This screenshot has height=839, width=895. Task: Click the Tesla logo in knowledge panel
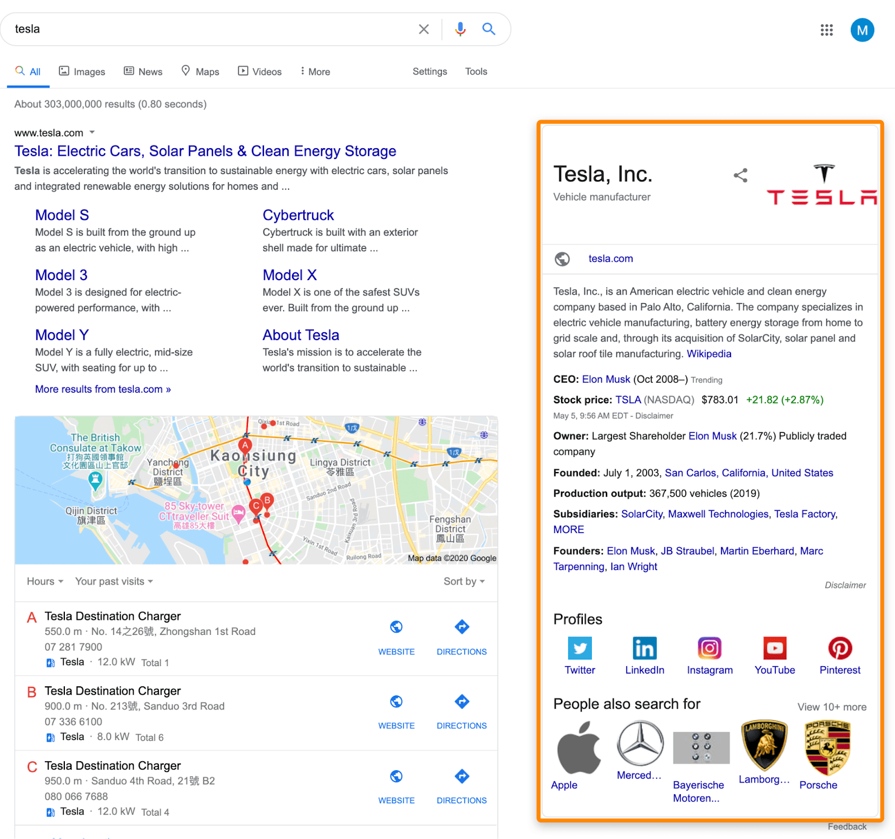pos(822,185)
